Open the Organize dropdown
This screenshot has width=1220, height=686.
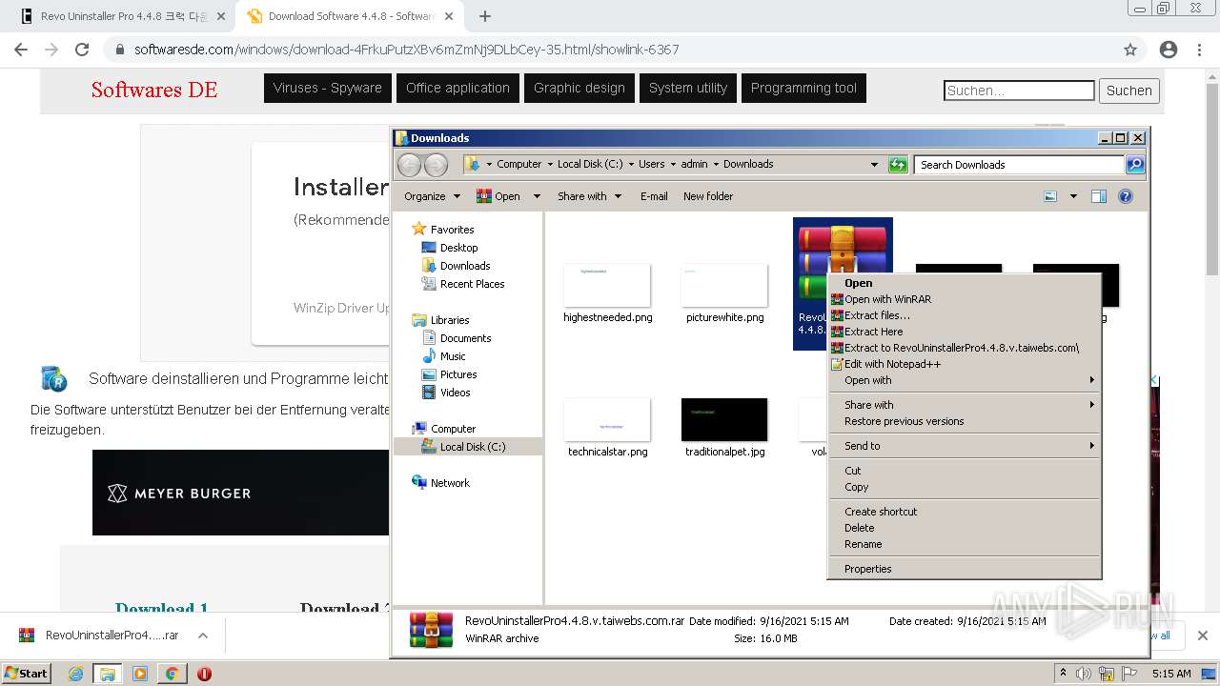coord(432,196)
